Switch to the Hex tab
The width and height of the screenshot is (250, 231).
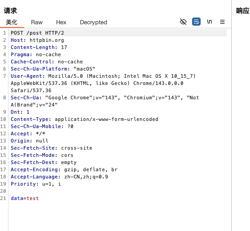click(x=61, y=22)
